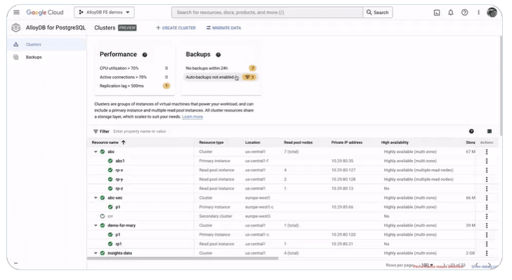Open column display options icon

pos(489,131)
